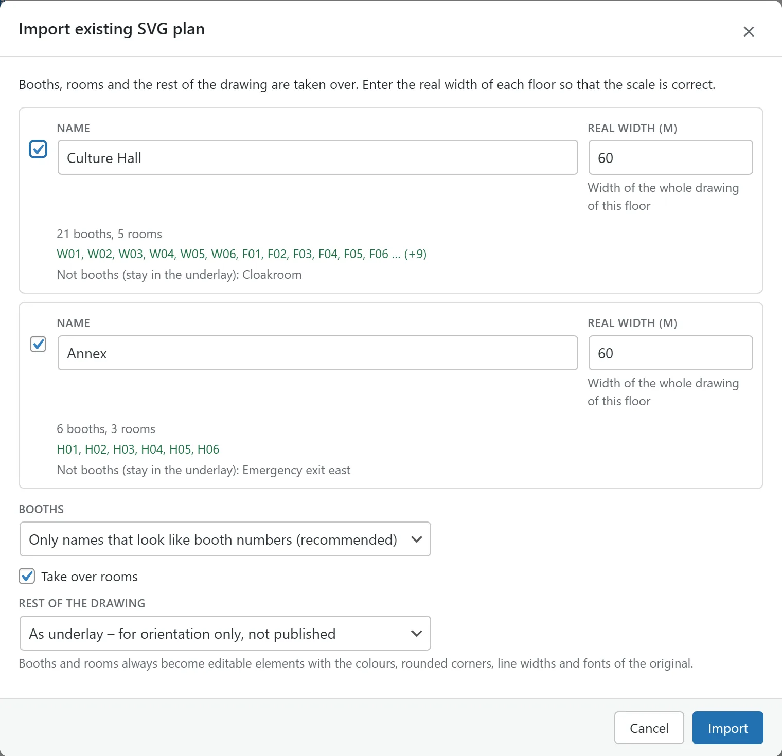Untick the Annex floor checkbox

[x=38, y=344]
